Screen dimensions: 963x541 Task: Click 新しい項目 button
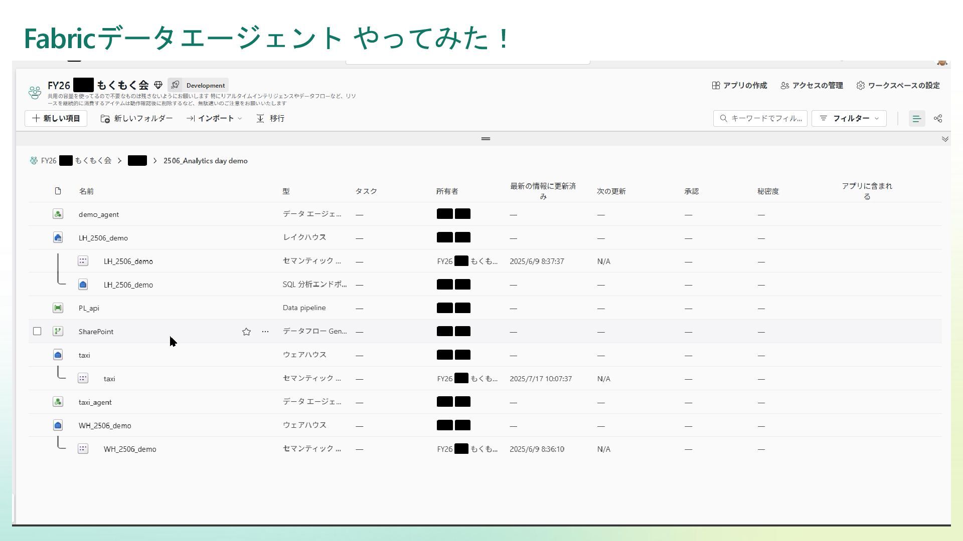pyautogui.click(x=56, y=119)
